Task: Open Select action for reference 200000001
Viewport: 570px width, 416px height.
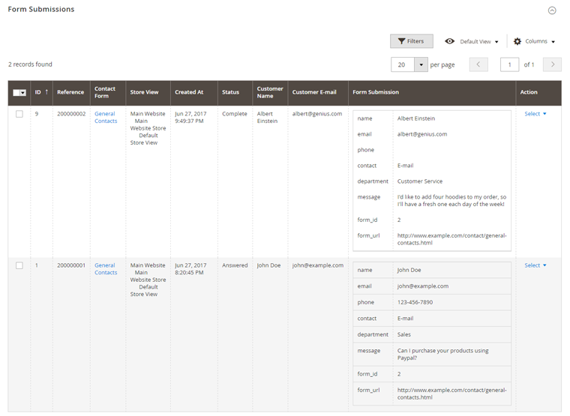Action: point(535,265)
